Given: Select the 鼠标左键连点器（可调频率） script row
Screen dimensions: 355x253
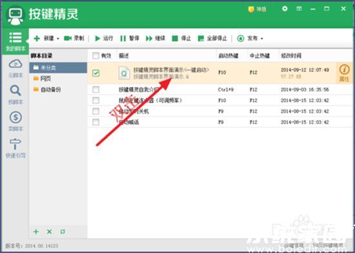Looking at the screenshot, I should [x=220, y=100].
